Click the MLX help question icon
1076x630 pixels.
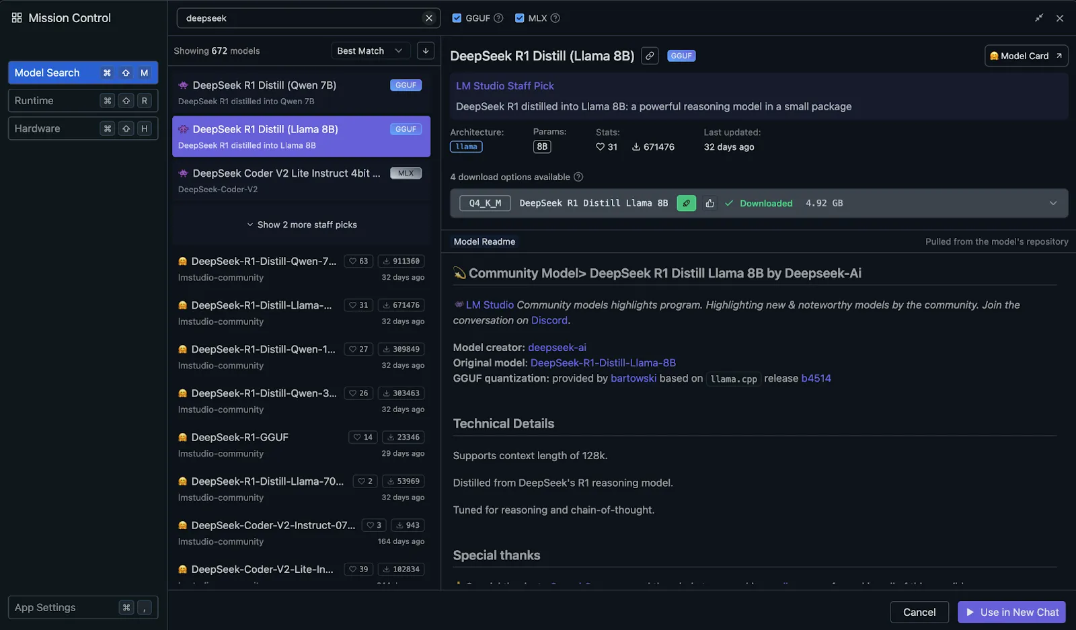coord(555,18)
